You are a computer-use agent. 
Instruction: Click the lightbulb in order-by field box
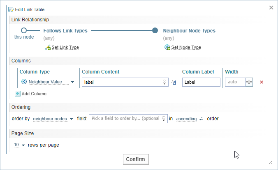coord(164,119)
